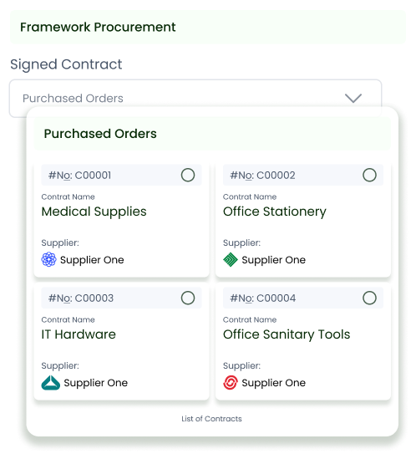Screen dimensions: 416x454
Task: Click Supplier One under Medical Supplies
Action: point(92,260)
